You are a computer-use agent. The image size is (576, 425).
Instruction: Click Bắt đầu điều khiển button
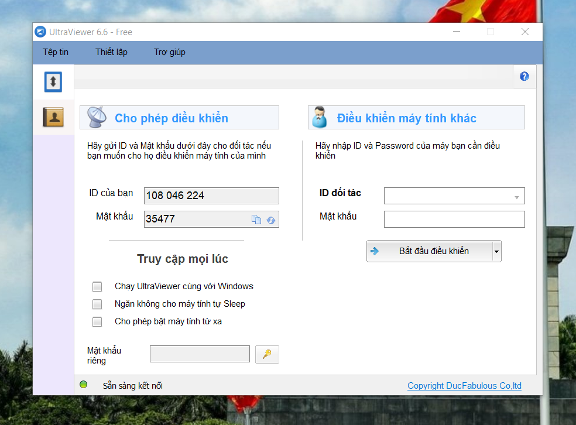(x=430, y=251)
